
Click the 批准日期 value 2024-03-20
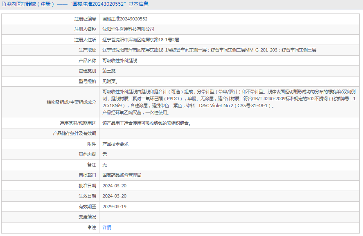(114, 186)
